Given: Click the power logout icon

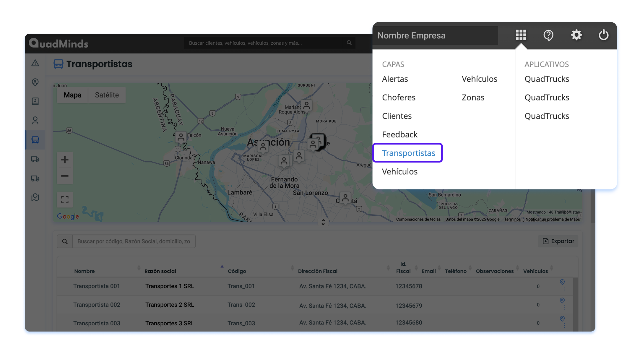Looking at the screenshot, I should (604, 35).
